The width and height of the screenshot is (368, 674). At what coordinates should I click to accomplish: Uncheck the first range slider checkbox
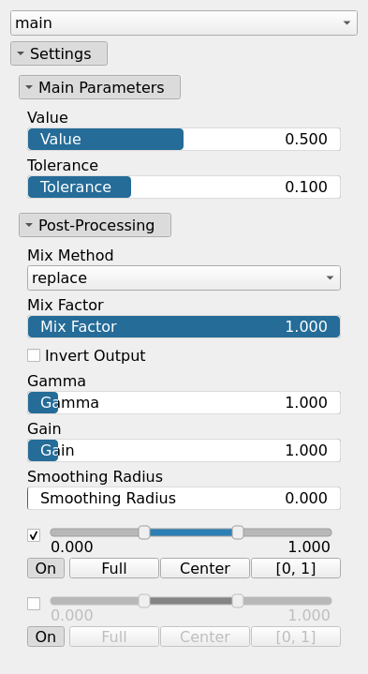(34, 535)
